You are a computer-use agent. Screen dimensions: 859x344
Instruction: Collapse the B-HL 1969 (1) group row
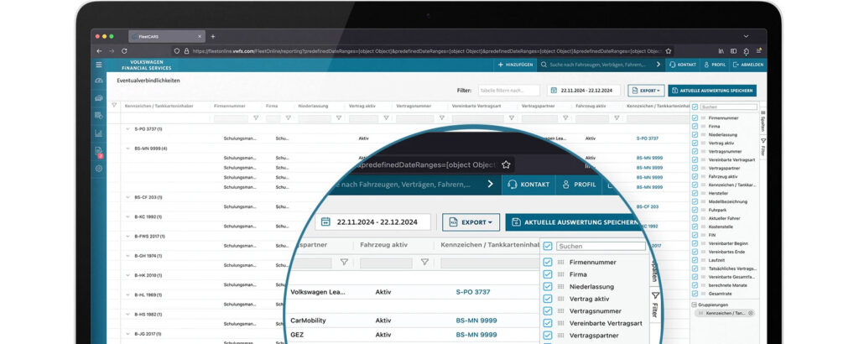pos(128,294)
